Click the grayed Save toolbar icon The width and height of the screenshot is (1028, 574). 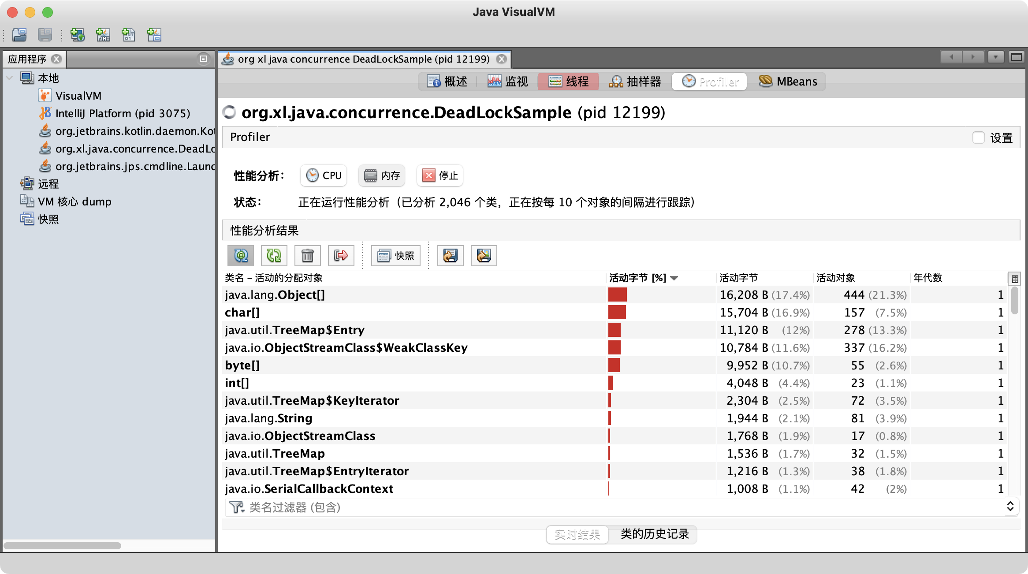point(45,34)
